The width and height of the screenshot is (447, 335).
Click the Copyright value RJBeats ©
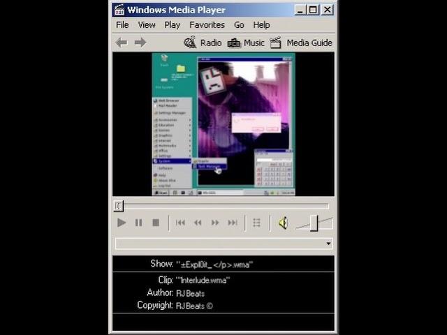(194, 306)
